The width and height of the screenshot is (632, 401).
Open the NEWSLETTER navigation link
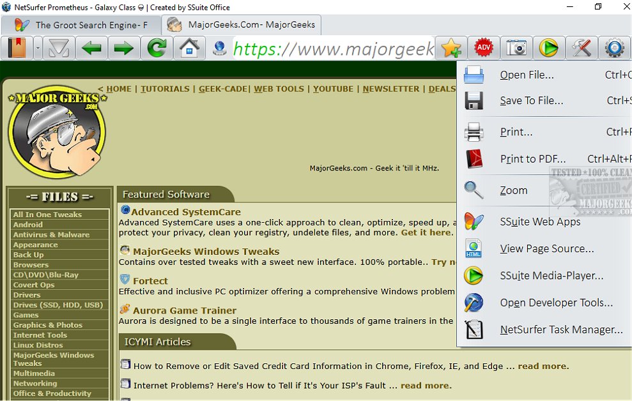pos(391,89)
